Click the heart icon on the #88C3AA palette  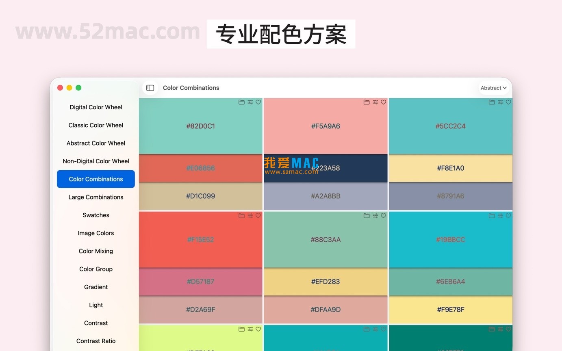(x=383, y=216)
